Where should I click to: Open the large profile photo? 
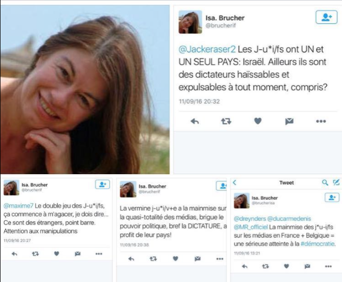coord(85,89)
